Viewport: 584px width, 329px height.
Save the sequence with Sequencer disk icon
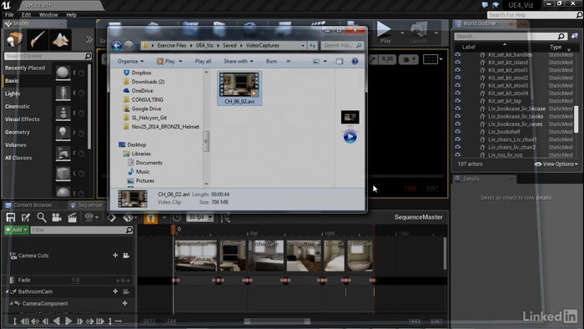(x=11, y=218)
